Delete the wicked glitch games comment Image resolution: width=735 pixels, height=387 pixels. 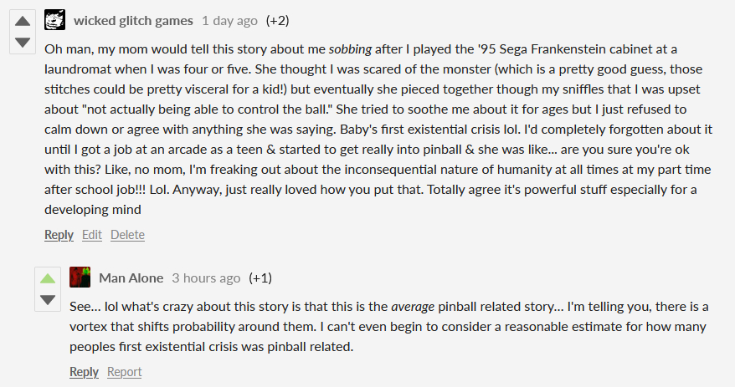point(127,235)
